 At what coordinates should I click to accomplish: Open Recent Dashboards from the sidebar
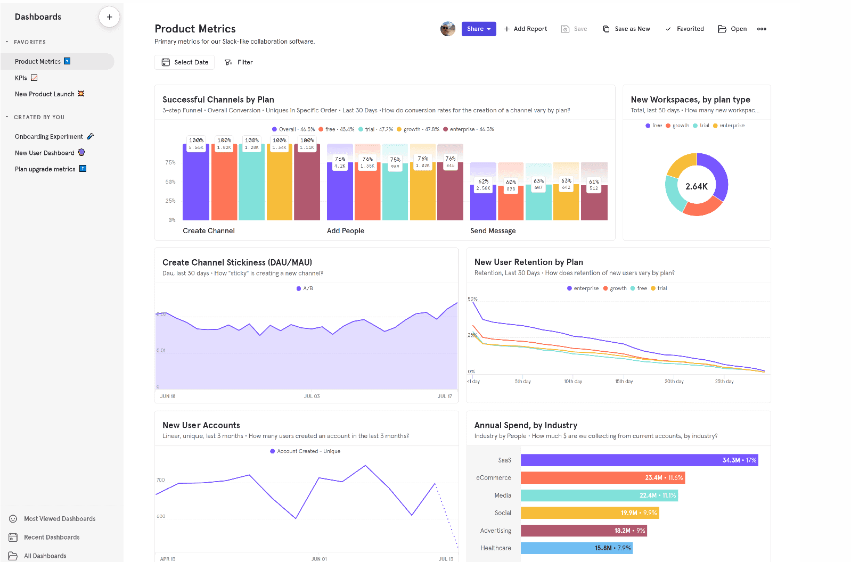(51, 538)
